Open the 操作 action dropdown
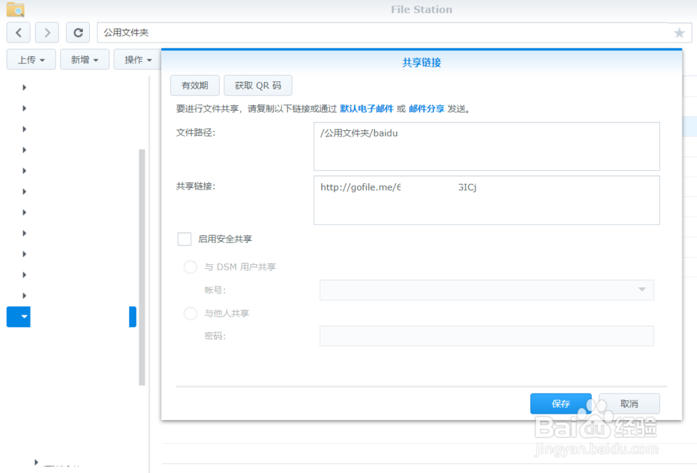This screenshot has width=697, height=473. [x=137, y=59]
